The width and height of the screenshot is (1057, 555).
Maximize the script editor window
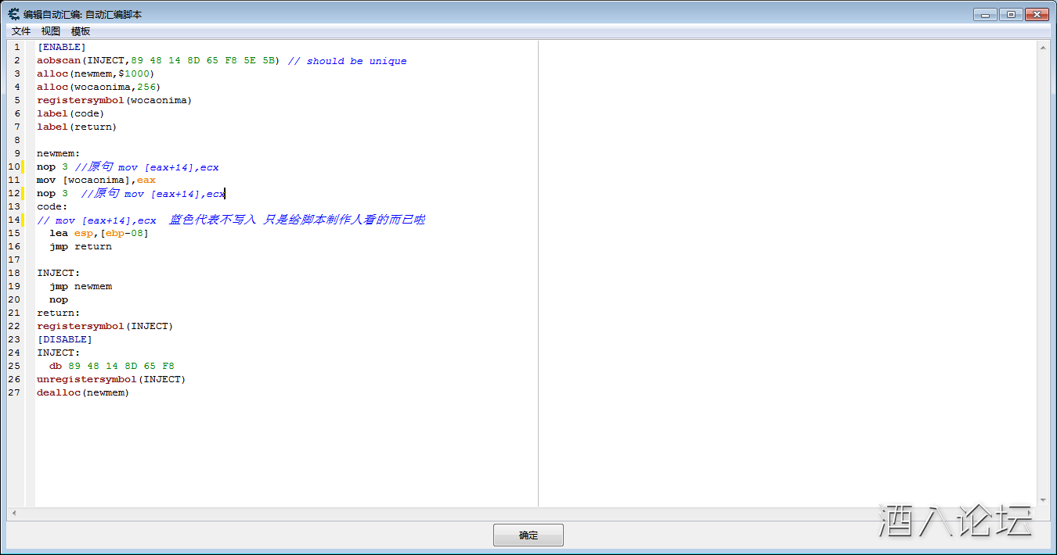[x=1011, y=14]
